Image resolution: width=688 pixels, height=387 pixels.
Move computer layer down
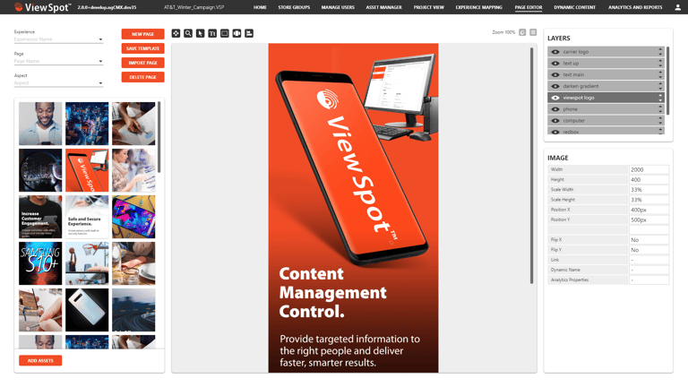(660, 123)
